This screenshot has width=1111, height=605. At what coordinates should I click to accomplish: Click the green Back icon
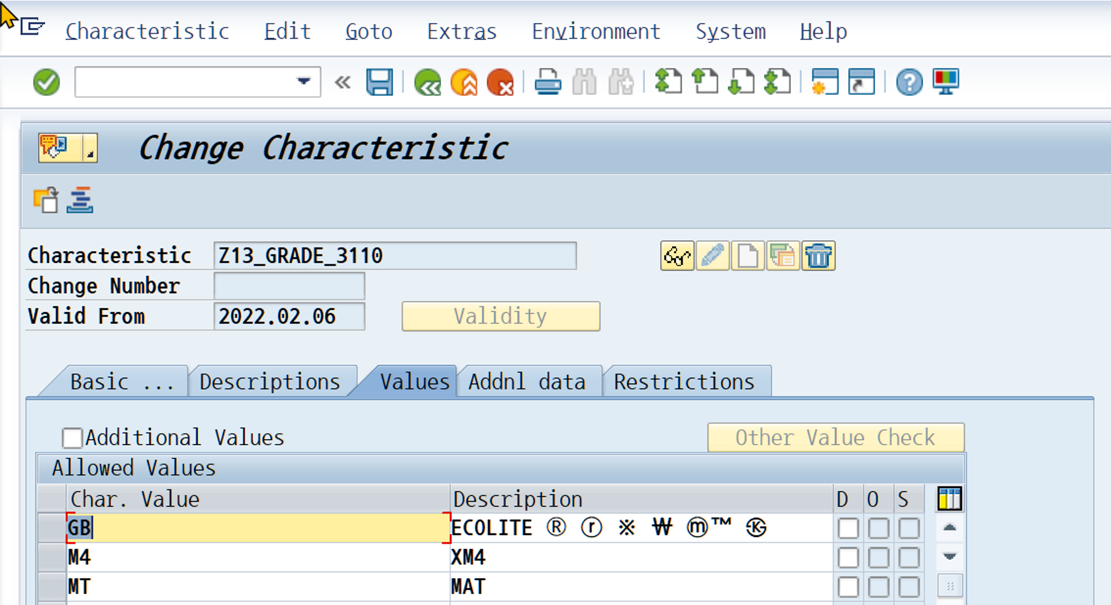(x=428, y=83)
